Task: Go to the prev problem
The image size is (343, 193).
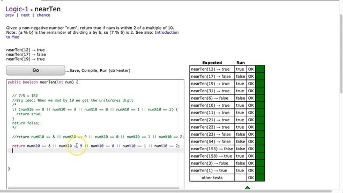Action: point(10,15)
